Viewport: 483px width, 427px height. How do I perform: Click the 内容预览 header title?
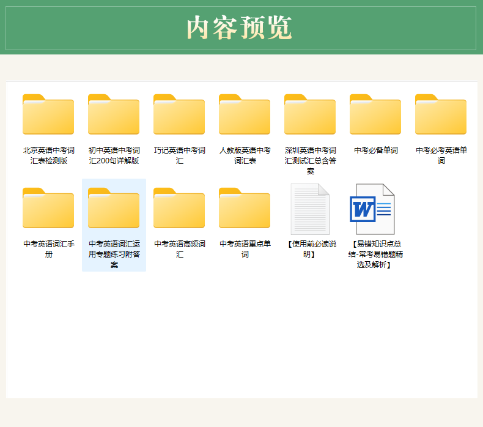pyautogui.click(x=239, y=28)
